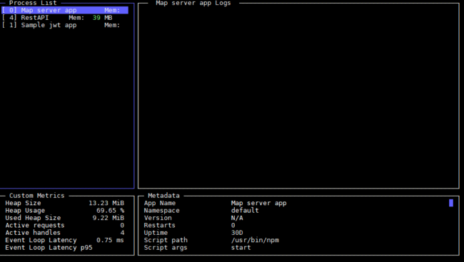Click the Restarts metadata label

tap(159, 225)
